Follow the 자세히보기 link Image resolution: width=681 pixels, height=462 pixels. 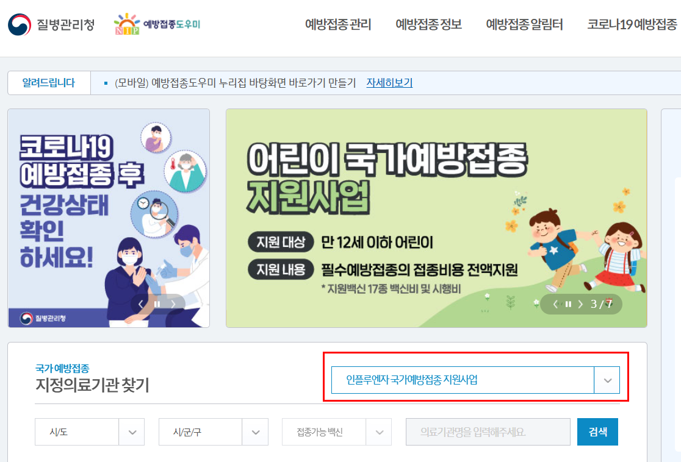coord(389,82)
